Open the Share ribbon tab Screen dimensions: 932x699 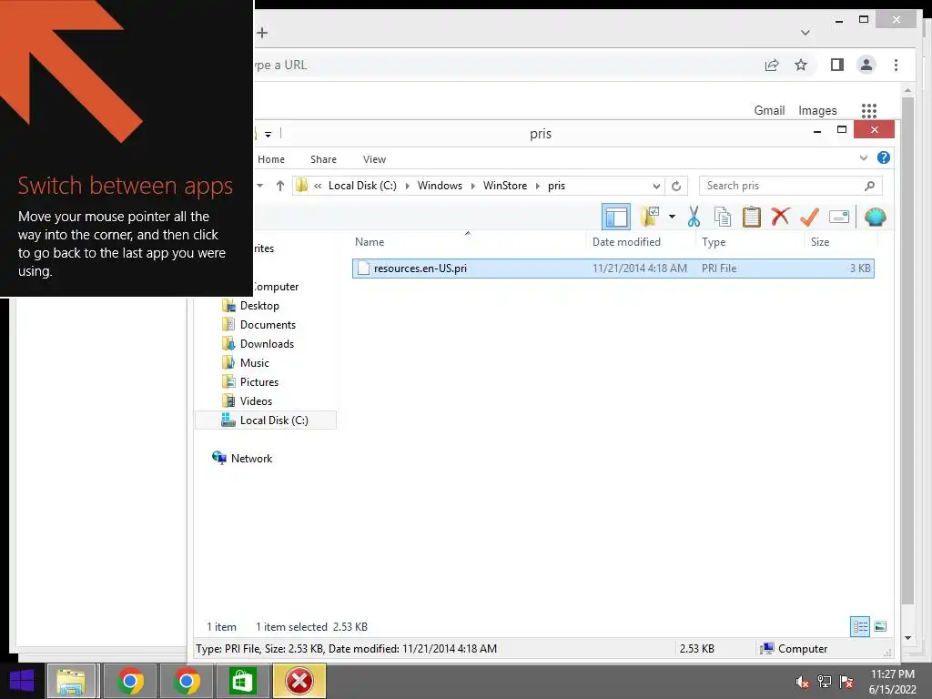pyautogui.click(x=323, y=159)
